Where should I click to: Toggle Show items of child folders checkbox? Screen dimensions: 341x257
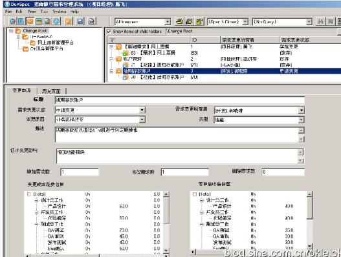coord(109,32)
